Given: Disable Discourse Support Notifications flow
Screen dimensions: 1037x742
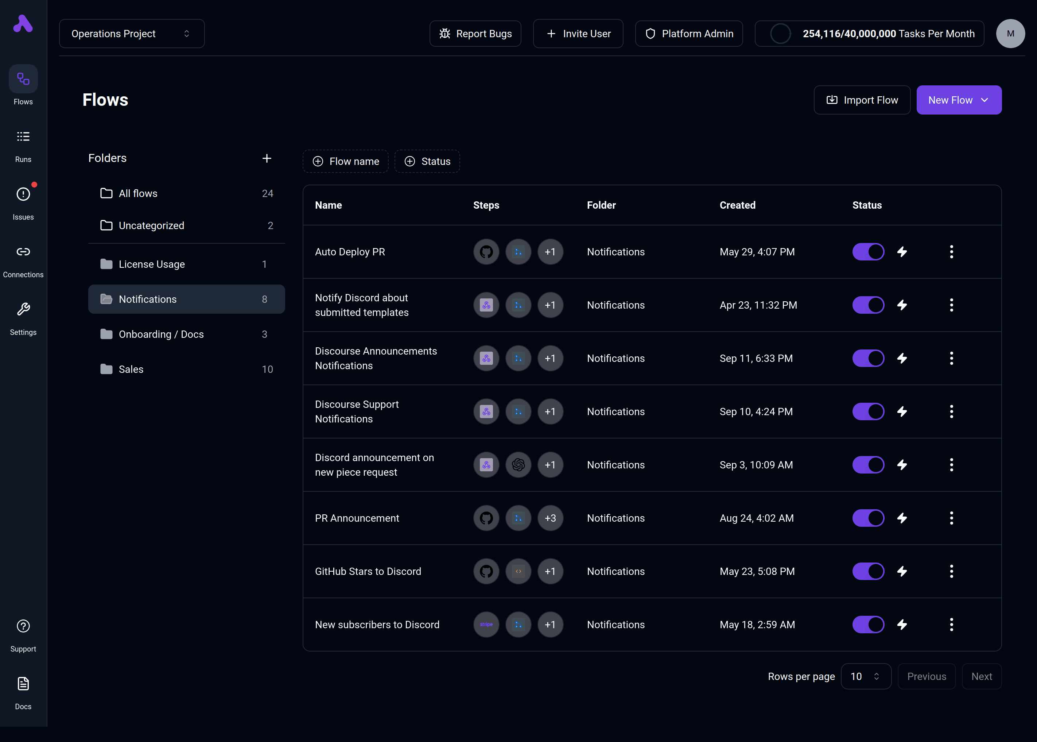Looking at the screenshot, I should tap(868, 411).
